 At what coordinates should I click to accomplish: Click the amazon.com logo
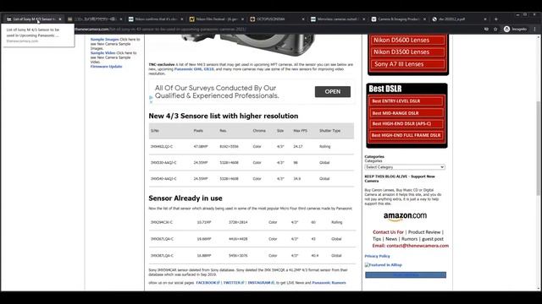[x=405, y=216]
